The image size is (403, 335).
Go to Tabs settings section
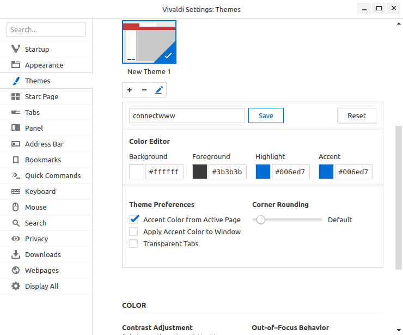click(x=46, y=112)
